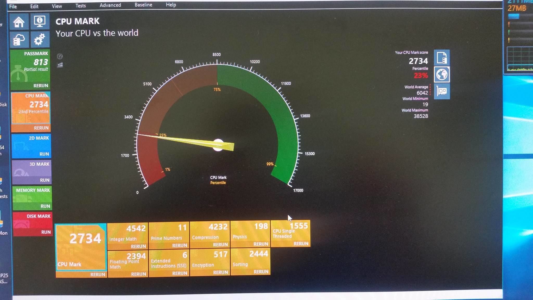Run the 3D Mark test
533x300 pixels.
click(45, 180)
